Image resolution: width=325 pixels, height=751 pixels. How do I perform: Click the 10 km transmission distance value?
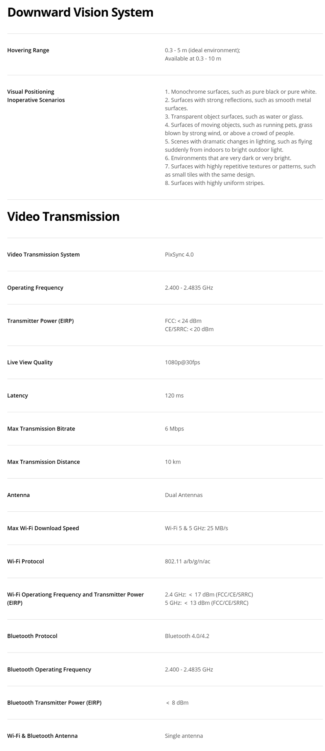[x=173, y=462]
